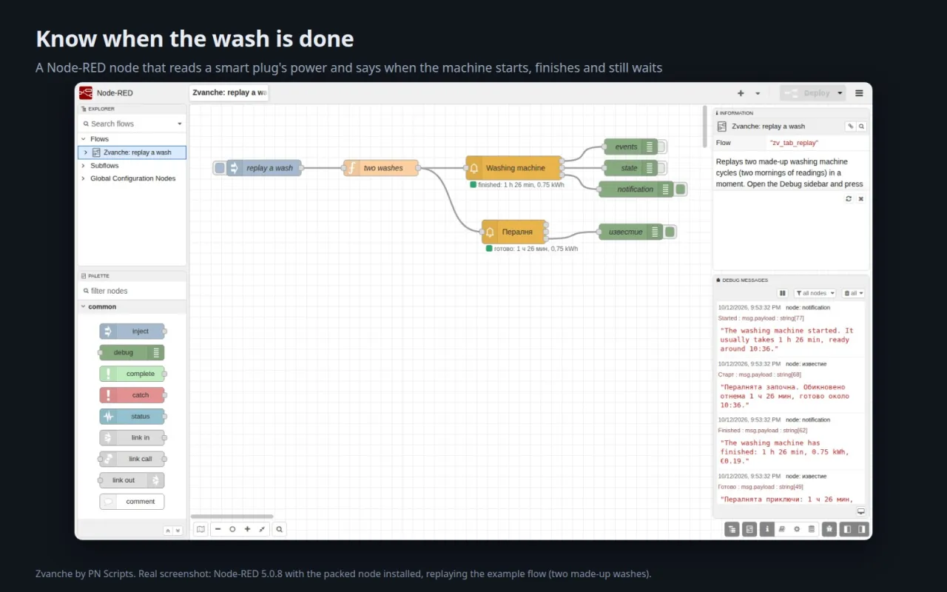
Task: Zoom in on the flow canvas
Action: click(247, 529)
